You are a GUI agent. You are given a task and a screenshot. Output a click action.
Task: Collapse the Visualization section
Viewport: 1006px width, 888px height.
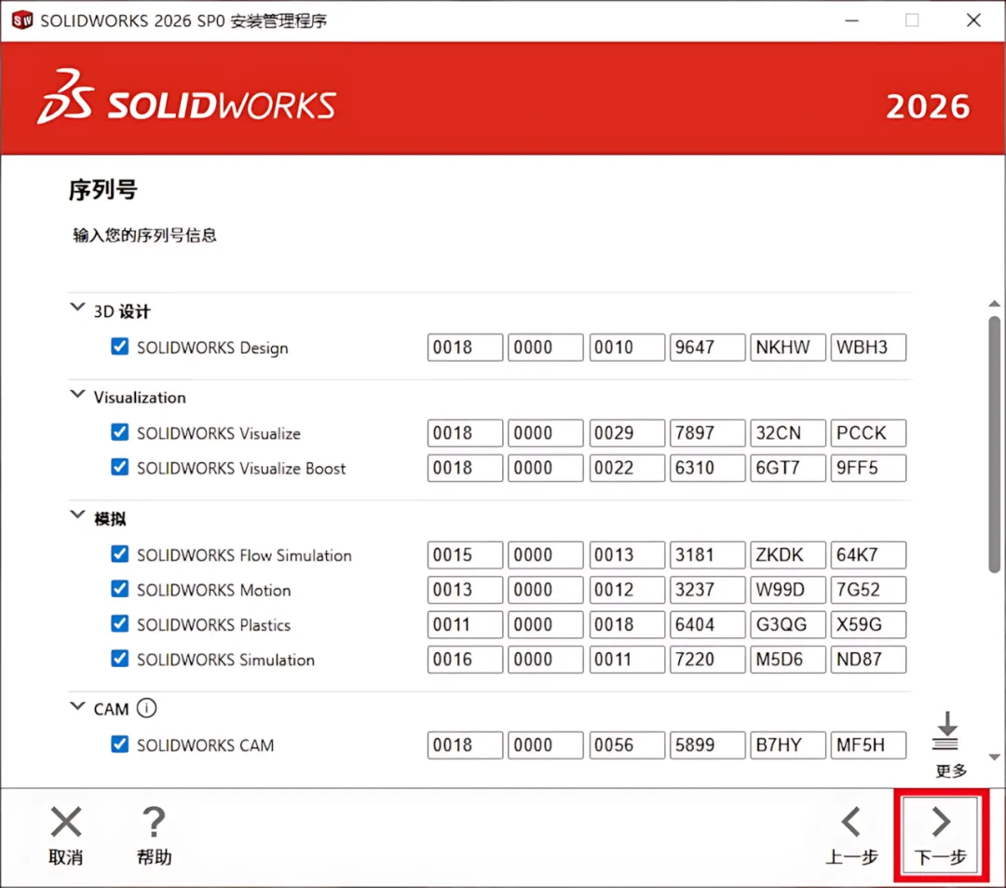coord(77,394)
